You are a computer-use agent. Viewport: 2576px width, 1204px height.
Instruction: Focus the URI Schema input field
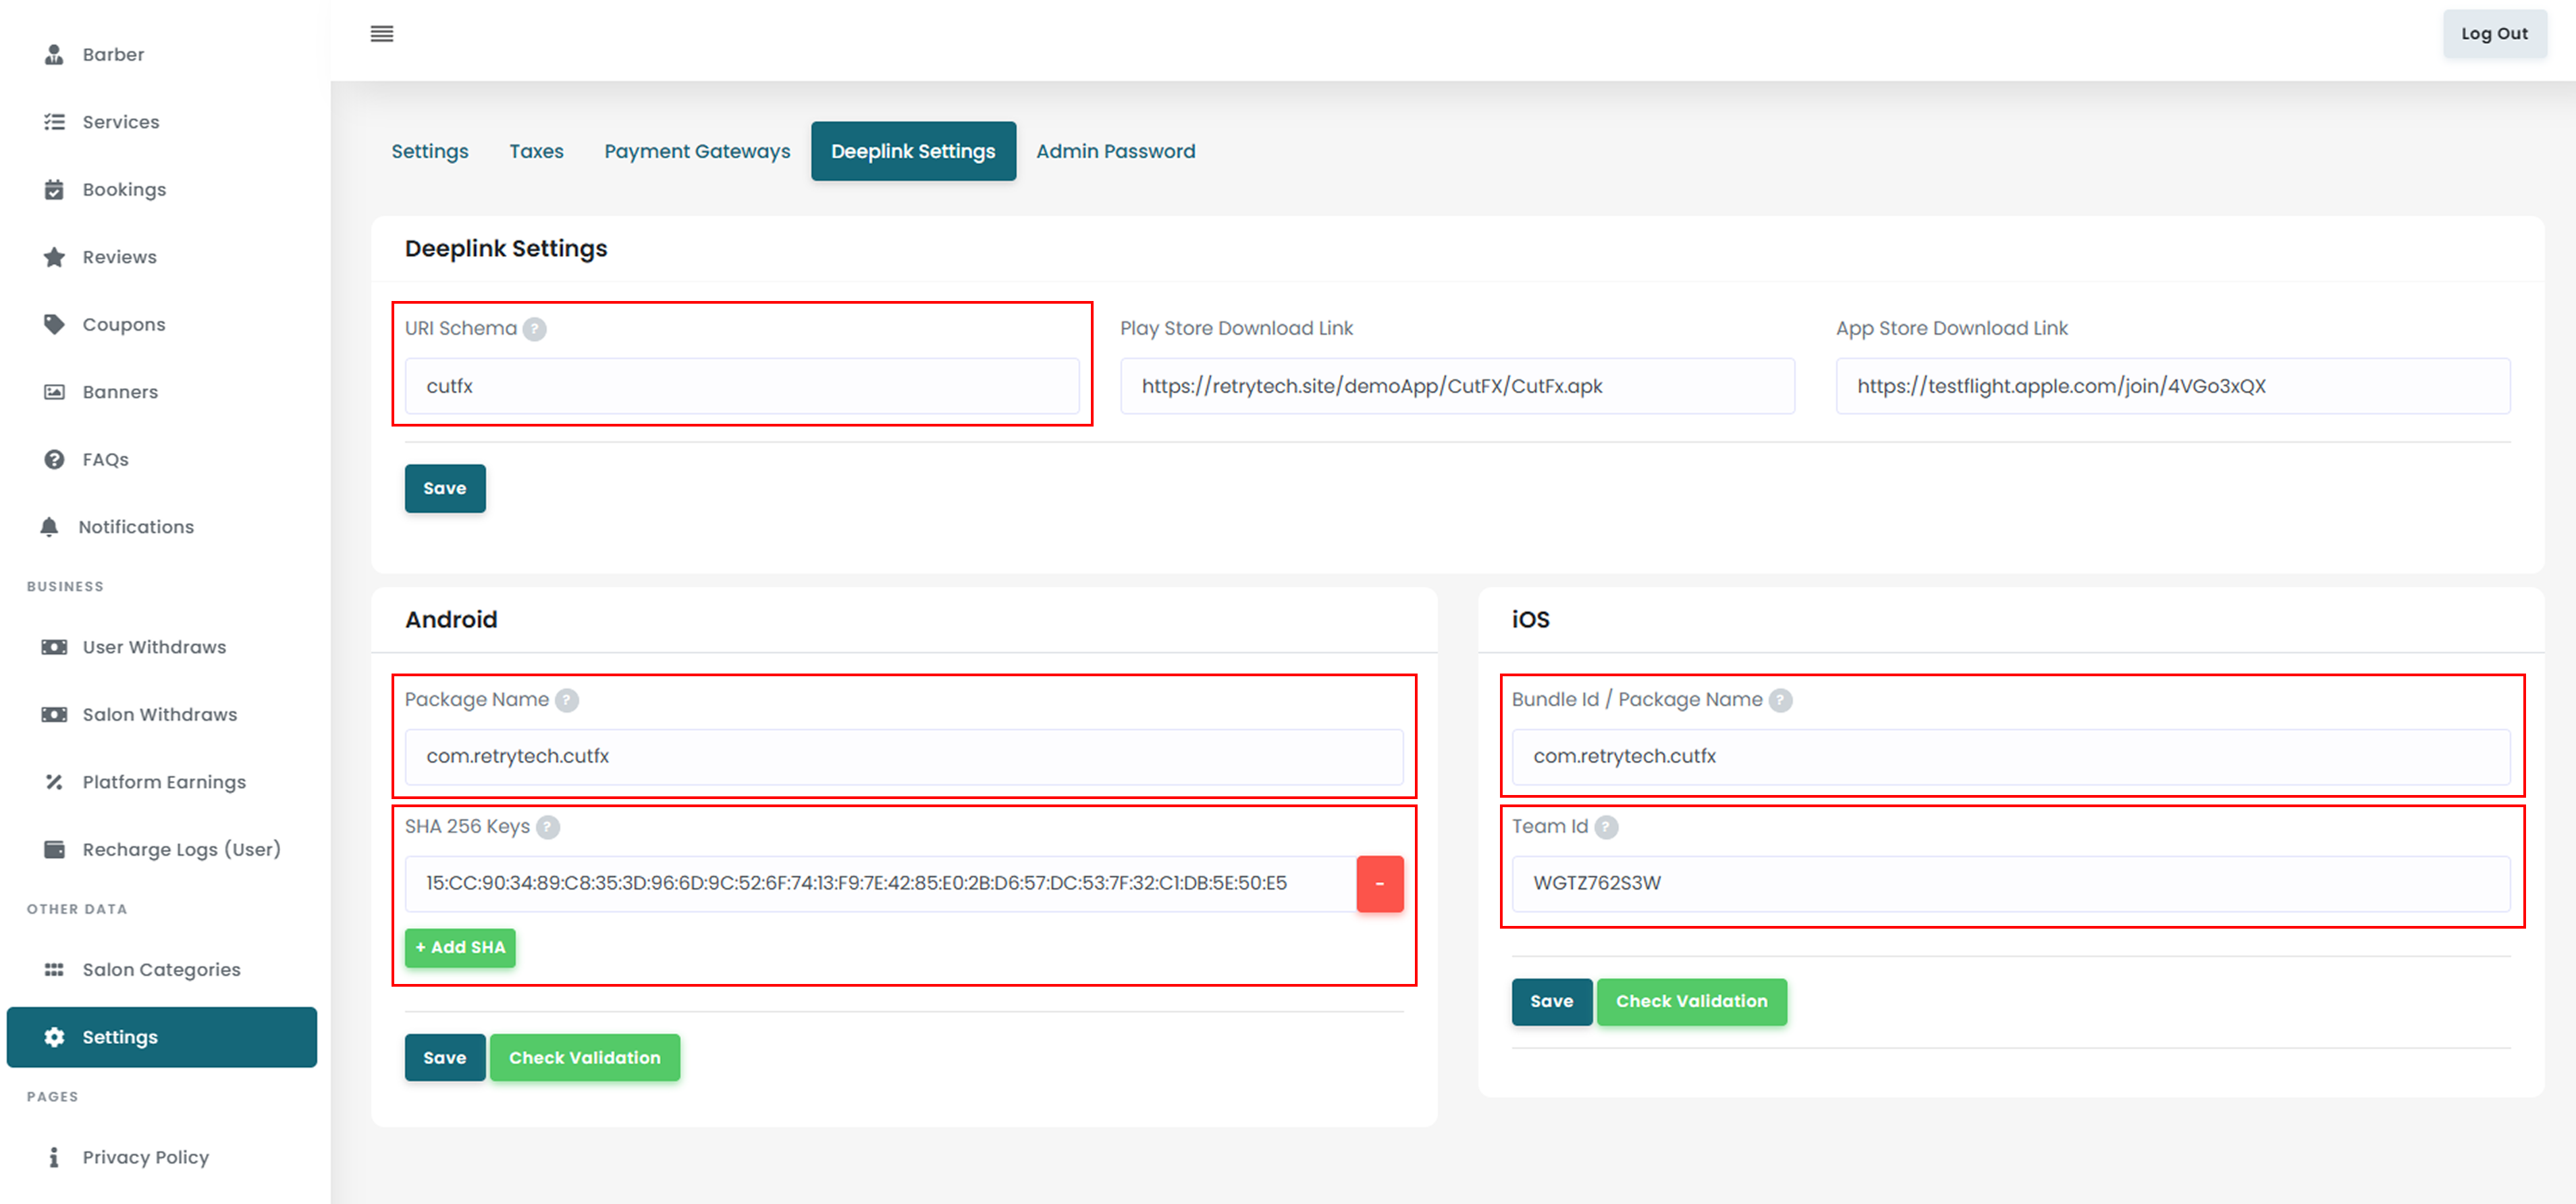[741, 386]
